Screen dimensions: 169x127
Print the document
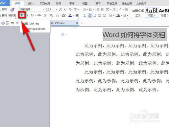[x=3, y=23]
